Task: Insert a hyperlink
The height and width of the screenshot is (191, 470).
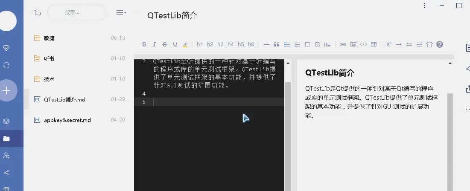Action: 343,45
